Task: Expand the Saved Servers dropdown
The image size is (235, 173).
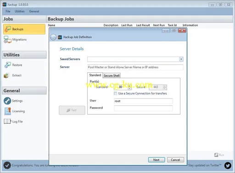Action: [x=181, y=59]
